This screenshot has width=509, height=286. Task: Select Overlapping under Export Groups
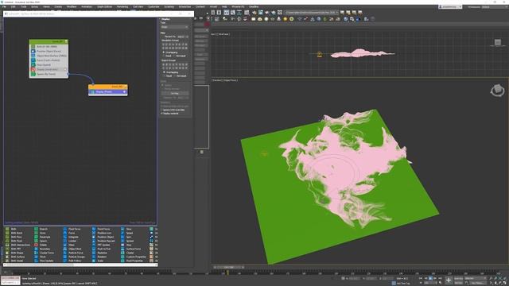[x=171, y=72]
